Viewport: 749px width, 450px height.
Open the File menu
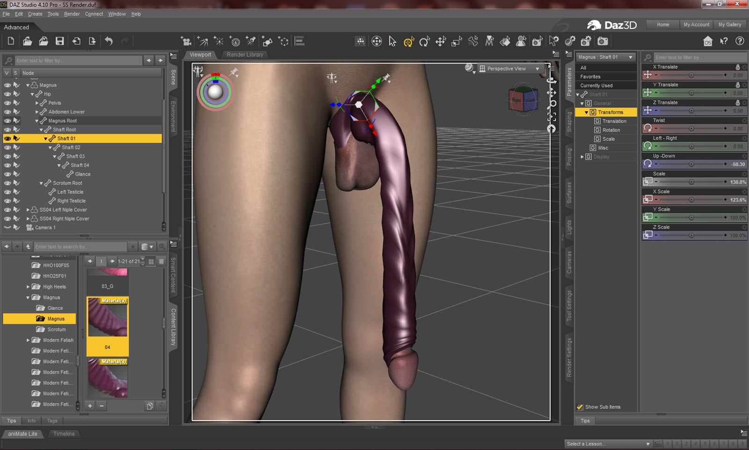point(6,14)
